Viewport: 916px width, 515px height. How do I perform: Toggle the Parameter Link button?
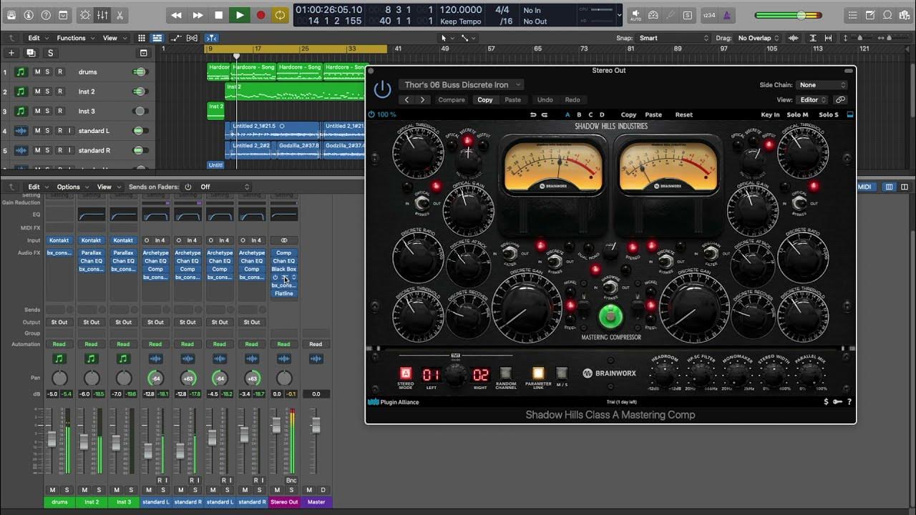click(x=538, y=373)
